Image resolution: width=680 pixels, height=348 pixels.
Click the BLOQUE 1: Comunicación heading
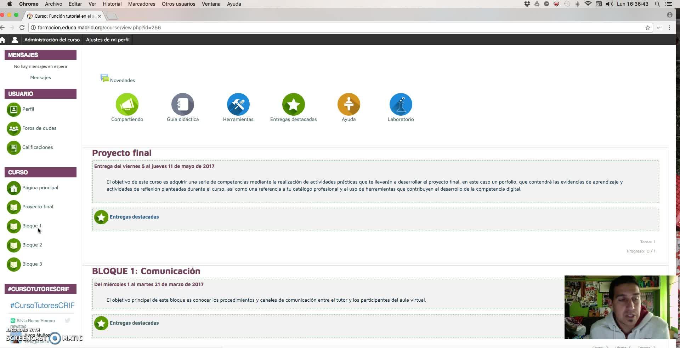tap(146, 271)
